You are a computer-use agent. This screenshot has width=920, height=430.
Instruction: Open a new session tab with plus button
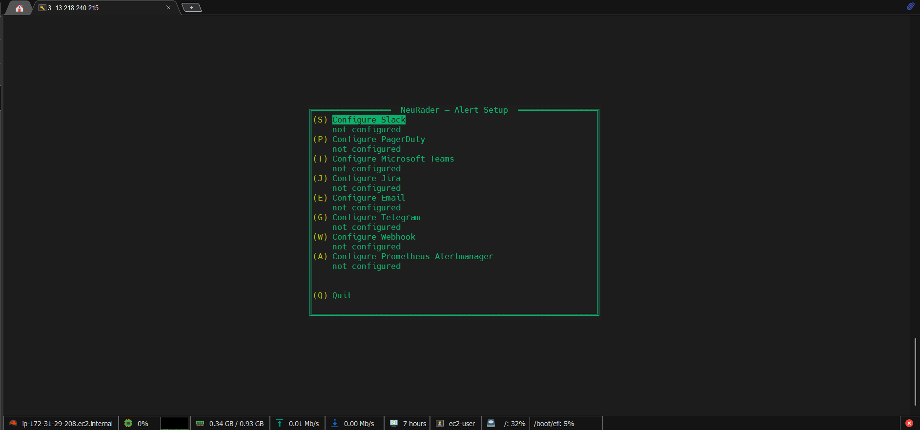coord(191,7)
